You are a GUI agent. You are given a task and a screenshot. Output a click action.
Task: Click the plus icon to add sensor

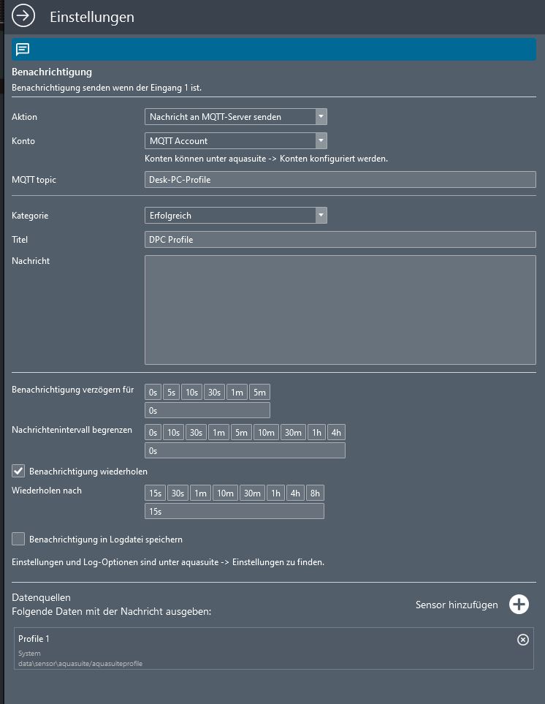click(x=519, y=605)
